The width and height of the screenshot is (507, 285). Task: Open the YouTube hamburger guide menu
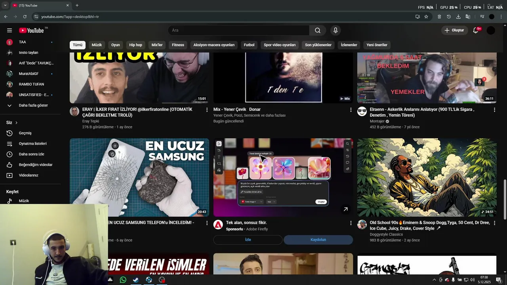click(10, 30)
